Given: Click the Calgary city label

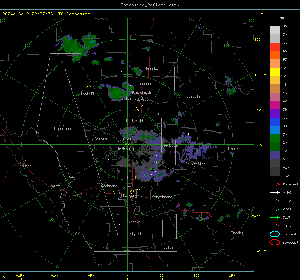Looking at the screenshot, I should pos(130,196).
